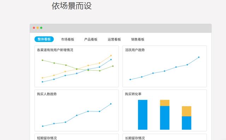Click the 各渠道有效用户新增情况 chart title
This screenshot has height=140, width=226.
click(55, 50)
